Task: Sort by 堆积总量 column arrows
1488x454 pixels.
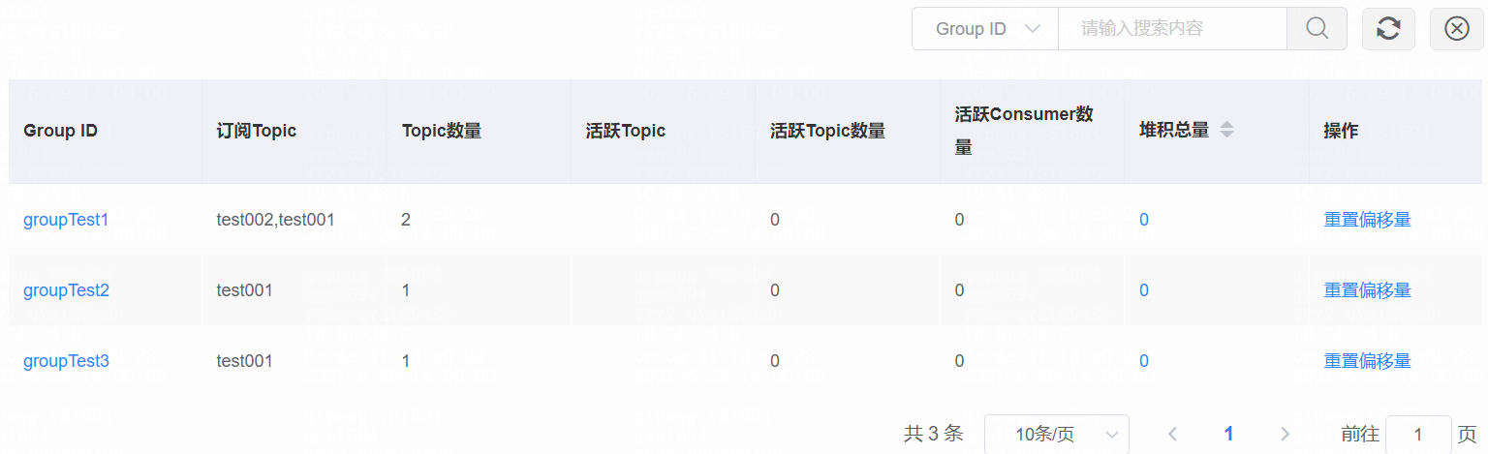Action: (x=1226, y=130)
